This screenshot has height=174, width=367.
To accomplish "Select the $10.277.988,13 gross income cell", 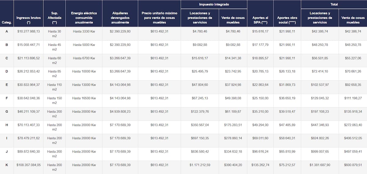I will point(28,31).
